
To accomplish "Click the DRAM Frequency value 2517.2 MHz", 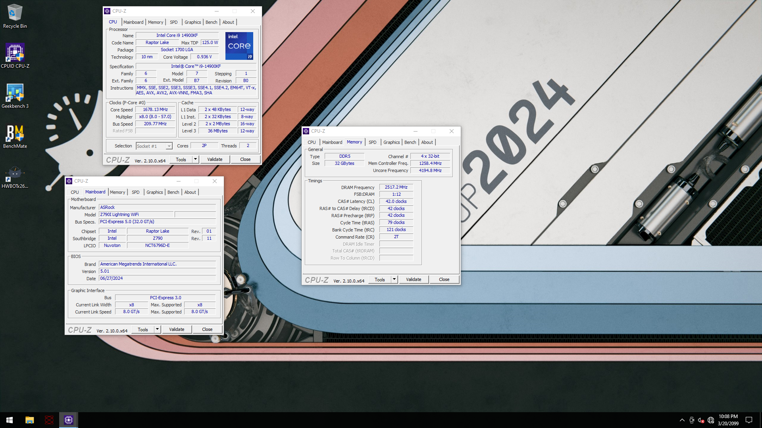I will pyautogui.click(x=396, y=187).
